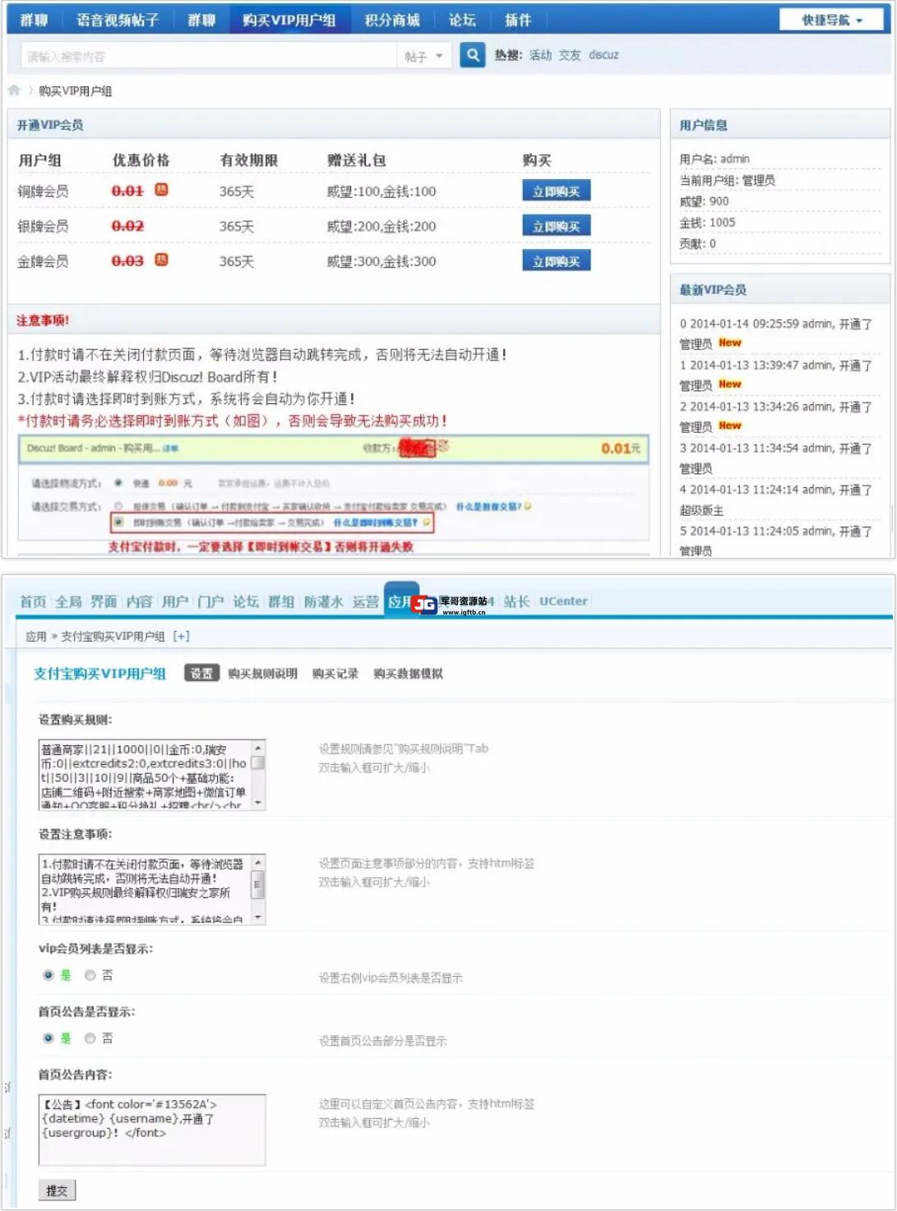
Task: Click up arrow of 设置购买规则 textarea scrollbar
Action: tap(258, 748)
